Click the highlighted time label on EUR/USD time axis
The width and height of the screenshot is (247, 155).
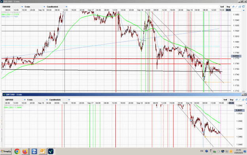(x=228, y=10)
